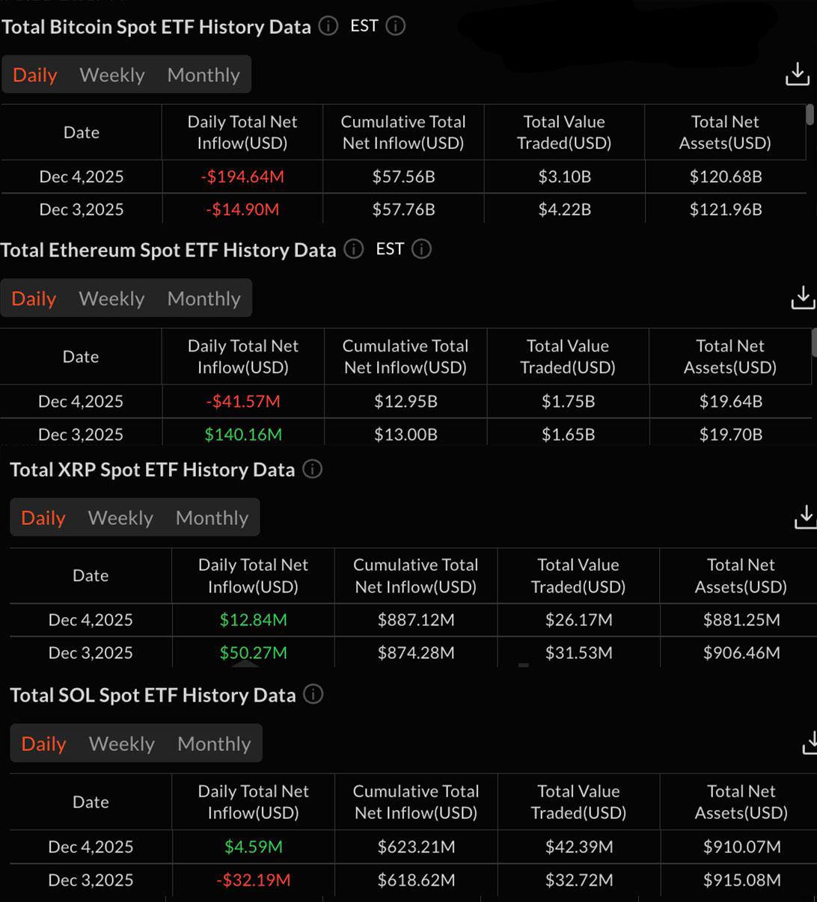This screenshot has height=902, width=817.
Task: Click info icon beside Ethereum Spot ETF title
Action: (x=353, y=249)
